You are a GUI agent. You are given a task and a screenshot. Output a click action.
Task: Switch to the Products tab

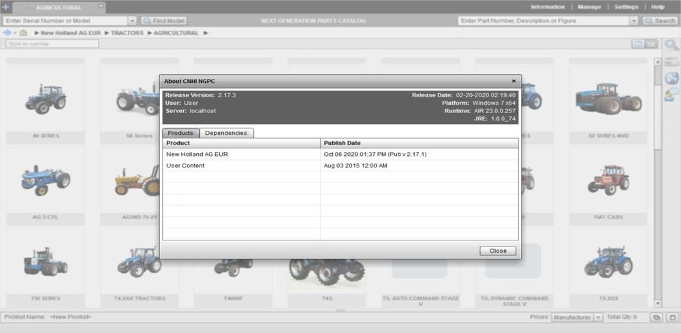(181, 133)
